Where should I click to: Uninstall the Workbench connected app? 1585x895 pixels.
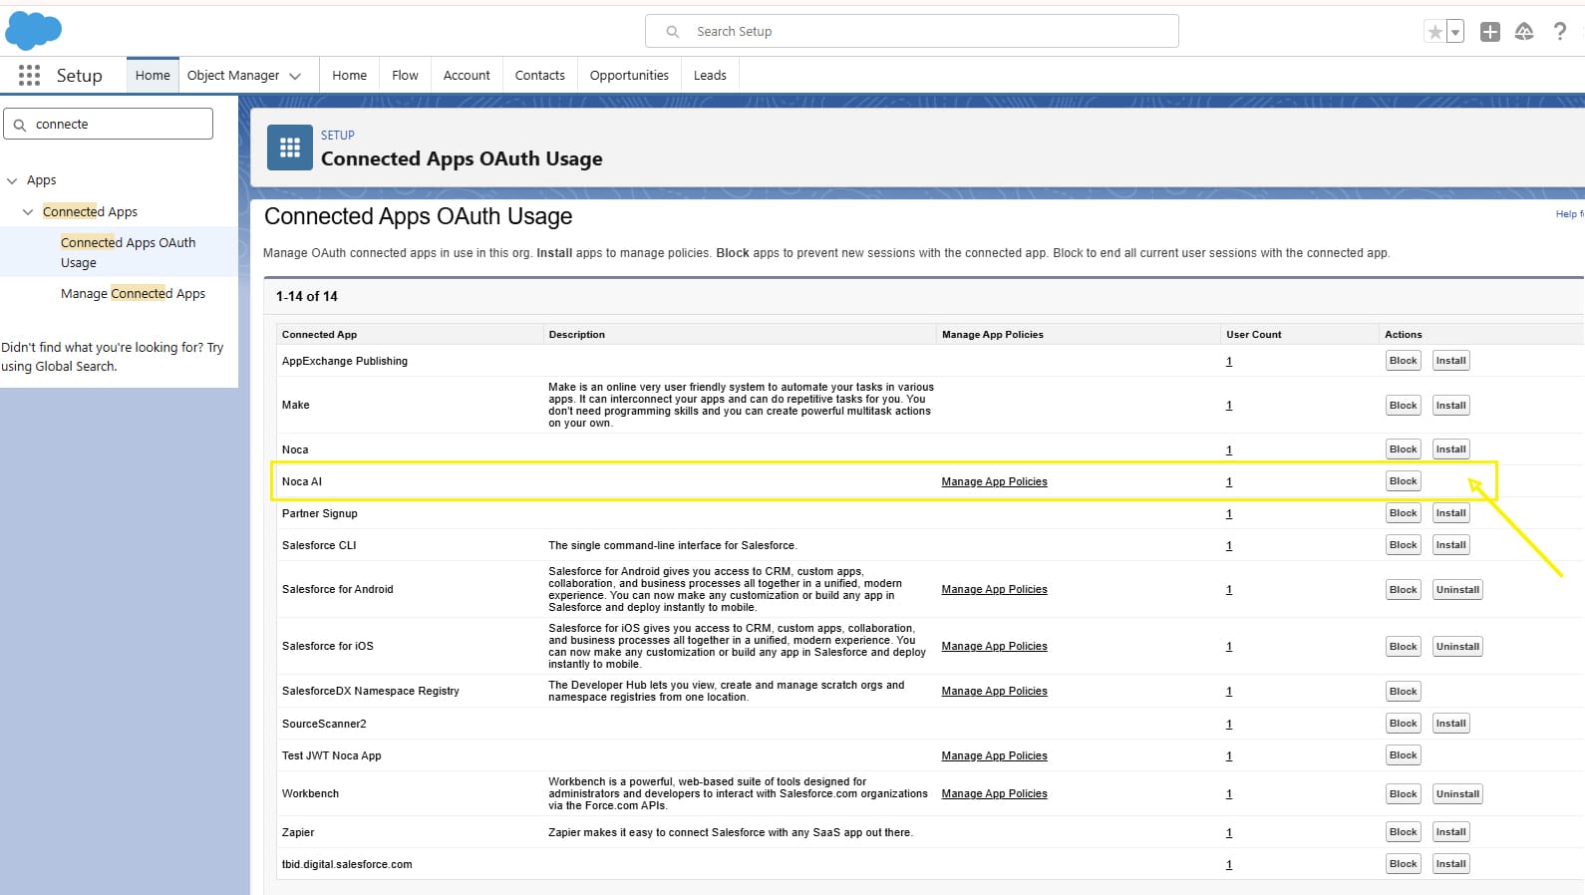tap(1456, 794)
